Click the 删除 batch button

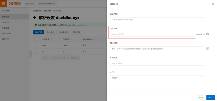64,58
